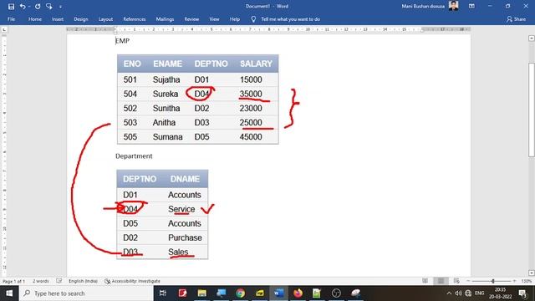535x301 pixels.
Task: Open the Review ribbon tab
Action: pyautogui.click(x=191, y=19)
